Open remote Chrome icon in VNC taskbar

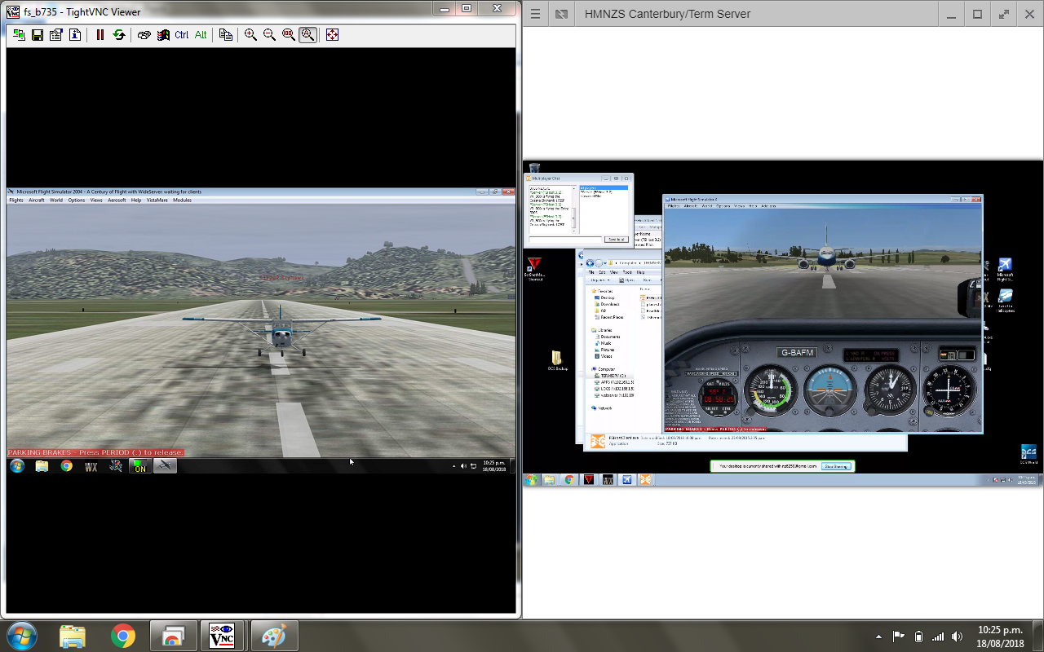point(66,466)
